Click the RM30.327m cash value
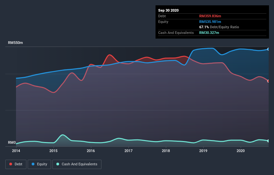 [x=209, y=33]
